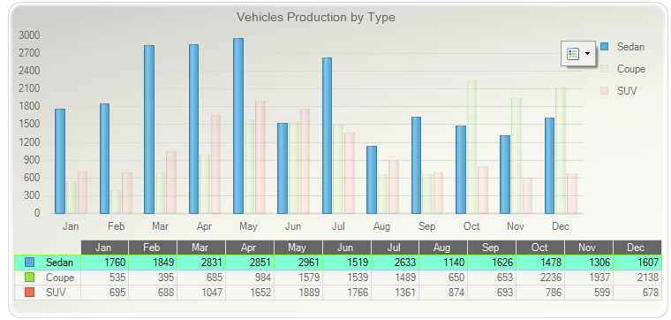
Task: Click the faded Coupe bar for Oct
Action: click(x=471, y=147)
